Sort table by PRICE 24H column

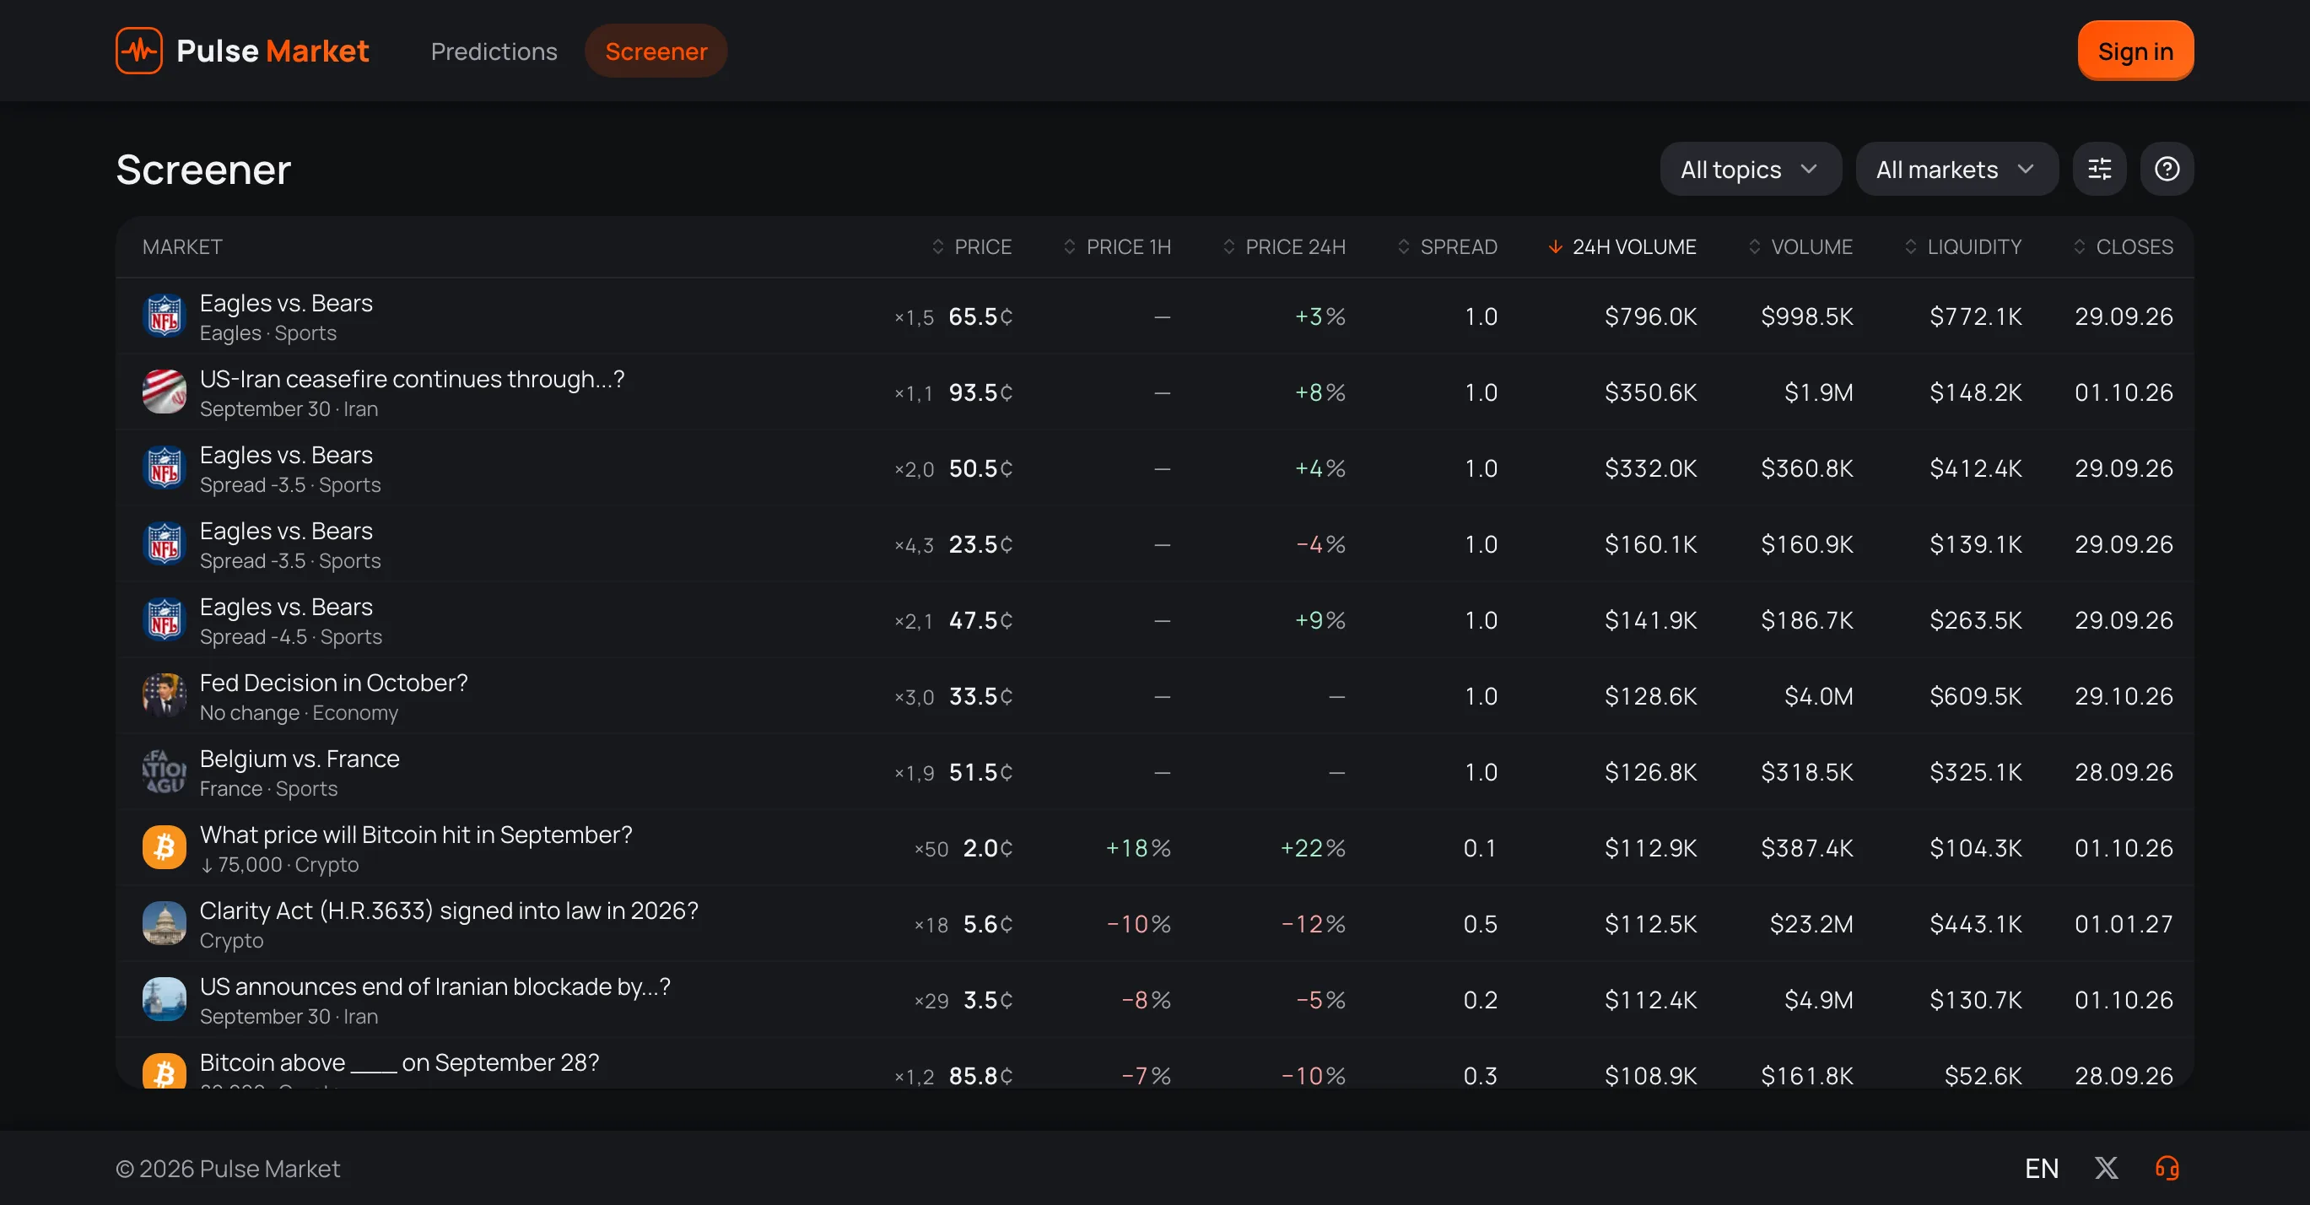(1284, 246)
